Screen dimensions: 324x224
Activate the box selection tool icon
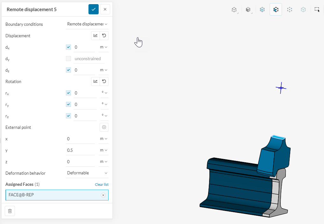click(x=317, y=10)
